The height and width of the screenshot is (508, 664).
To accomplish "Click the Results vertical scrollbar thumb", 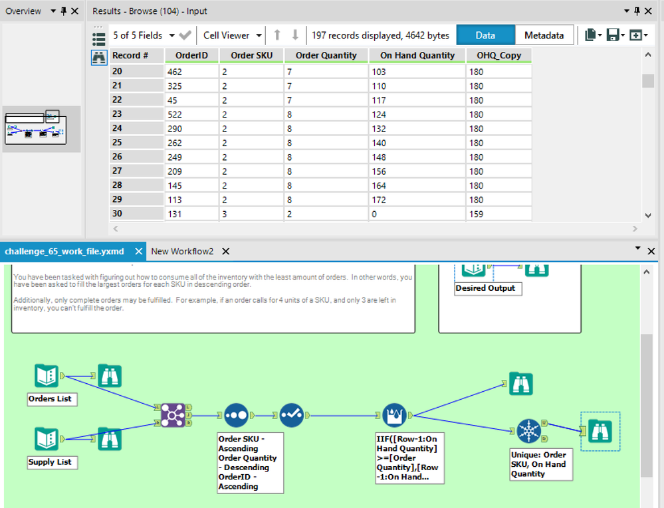I will tap(648, 81).
